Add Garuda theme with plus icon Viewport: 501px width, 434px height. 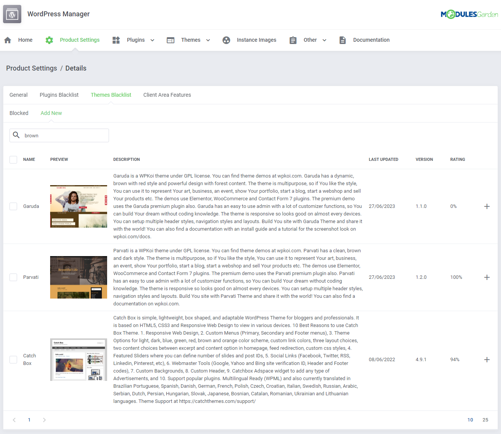coord(487,206)
